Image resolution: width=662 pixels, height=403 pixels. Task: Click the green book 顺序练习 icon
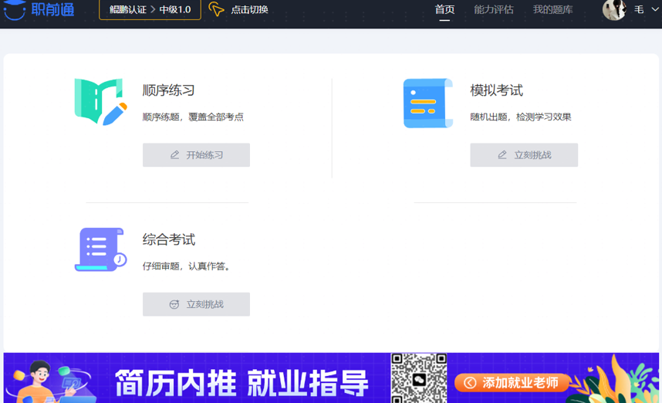point(100,102)
